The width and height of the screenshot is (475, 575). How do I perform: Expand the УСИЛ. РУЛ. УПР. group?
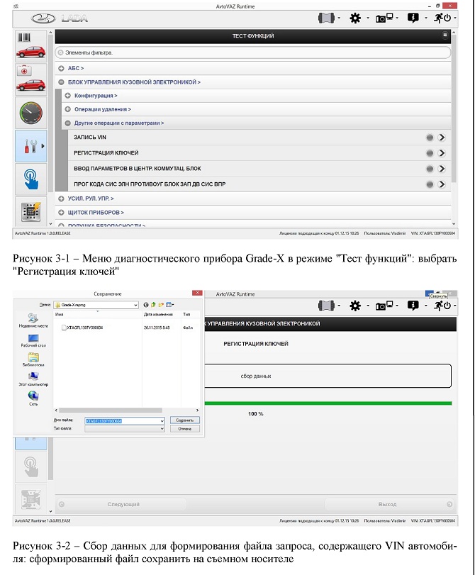[61, 199]
